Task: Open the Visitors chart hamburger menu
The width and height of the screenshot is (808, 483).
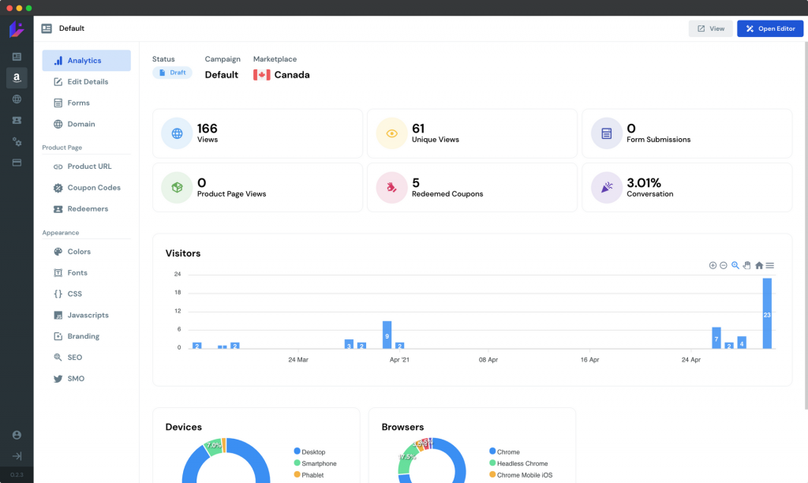Action: coord(770,265)
